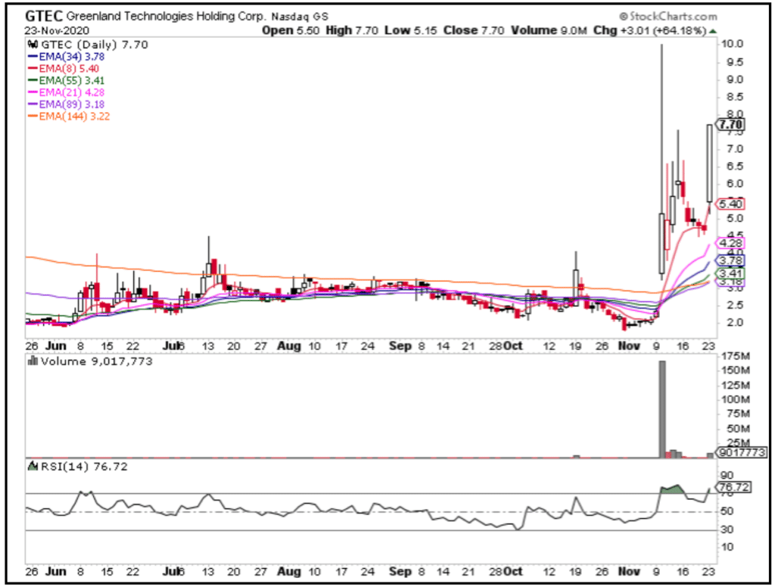Click the Close 7.70 value in header
Image resolution: width=775 pixels, height=587 pixels.
[x=474, y=30]
